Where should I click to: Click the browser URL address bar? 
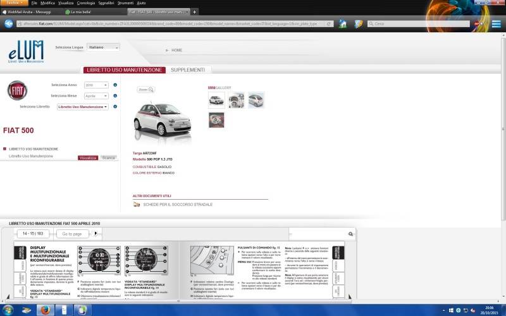(x=175, y=24)
